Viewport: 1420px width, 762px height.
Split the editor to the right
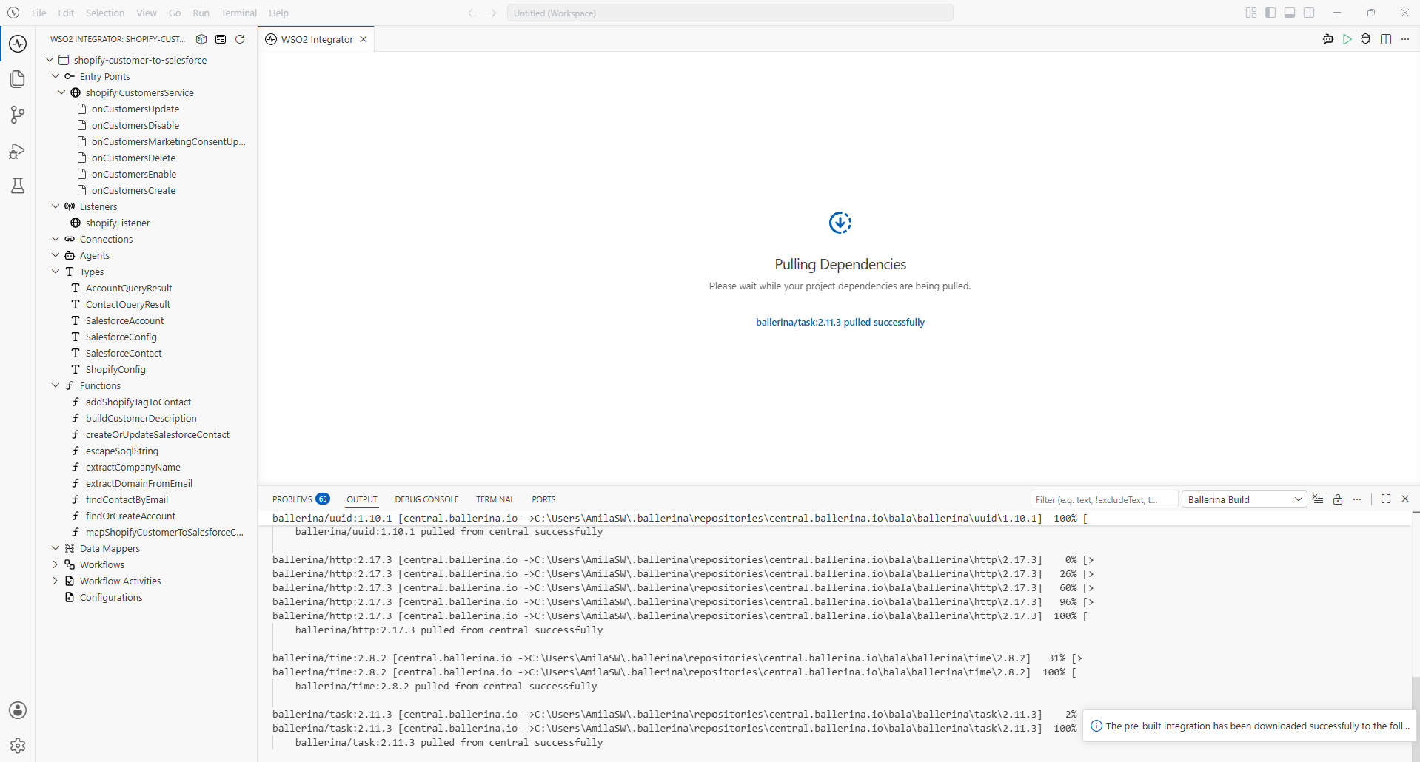click(x=1386, y=39)
